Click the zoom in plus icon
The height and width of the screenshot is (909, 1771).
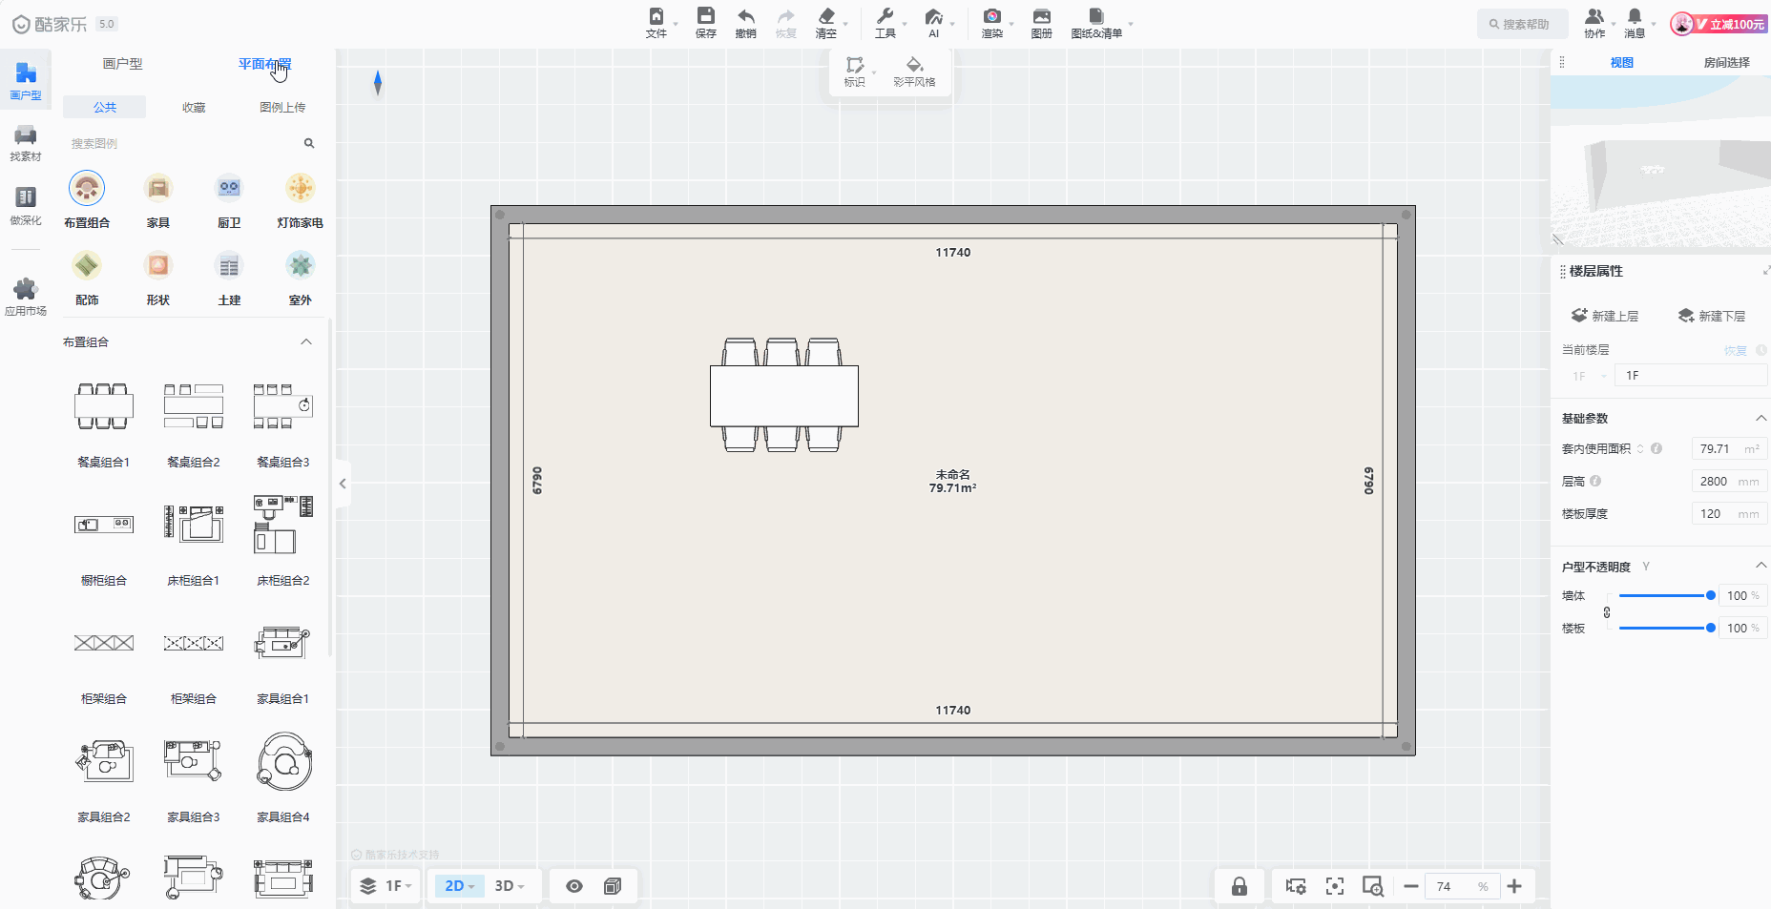[x=1514, y=886]
